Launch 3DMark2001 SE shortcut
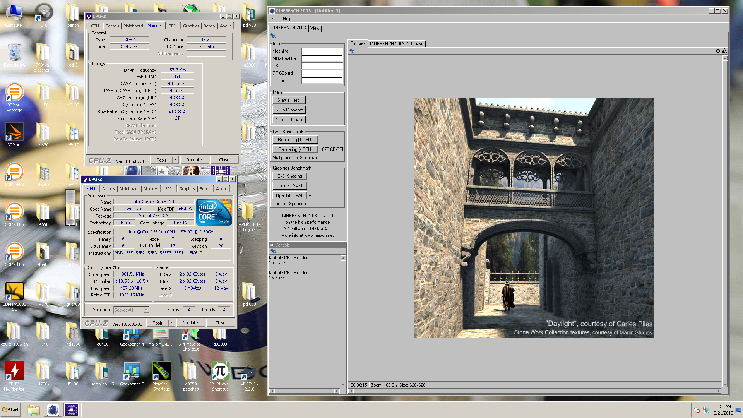The width and height of the screenshot is (743, 418). pos(14,296)
